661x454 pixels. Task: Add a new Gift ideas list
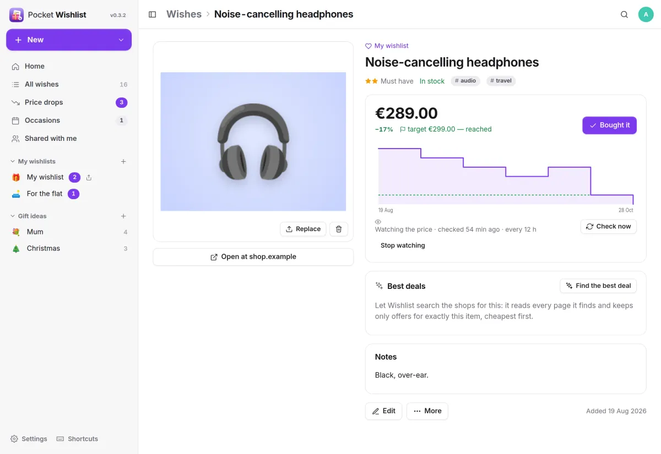tap(123, 216)
